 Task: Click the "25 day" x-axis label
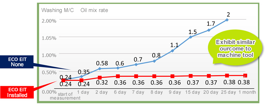(228, 92)
